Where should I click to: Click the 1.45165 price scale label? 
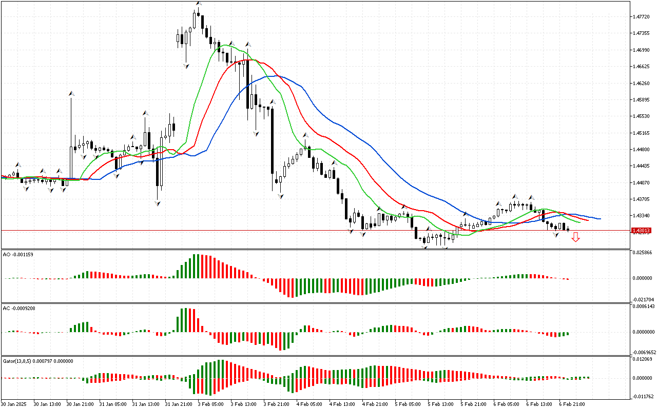point(641,133)
